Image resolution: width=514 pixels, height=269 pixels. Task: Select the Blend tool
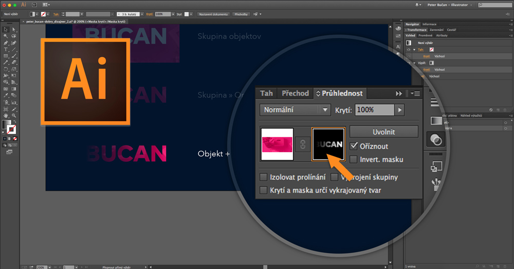click(14, 95)
